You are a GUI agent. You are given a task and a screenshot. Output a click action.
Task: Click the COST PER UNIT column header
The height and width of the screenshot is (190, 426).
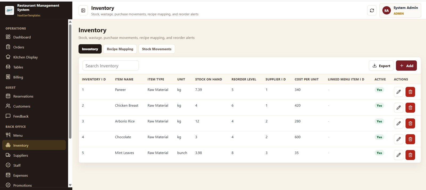(x=306, y=79)
